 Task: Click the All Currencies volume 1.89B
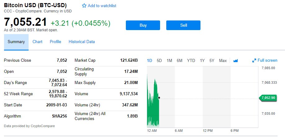[132, 116]
